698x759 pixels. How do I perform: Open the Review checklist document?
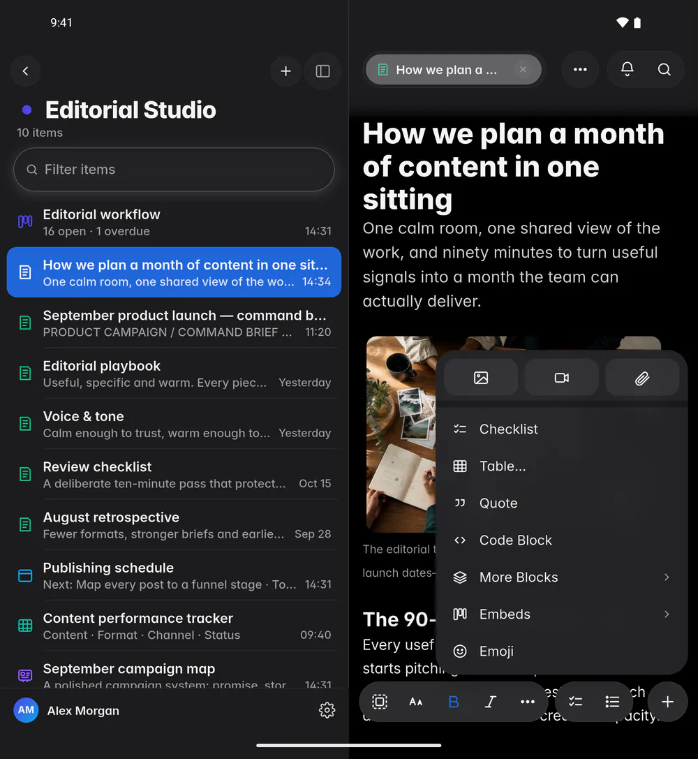pyautogui.click(x=174, y=474)
